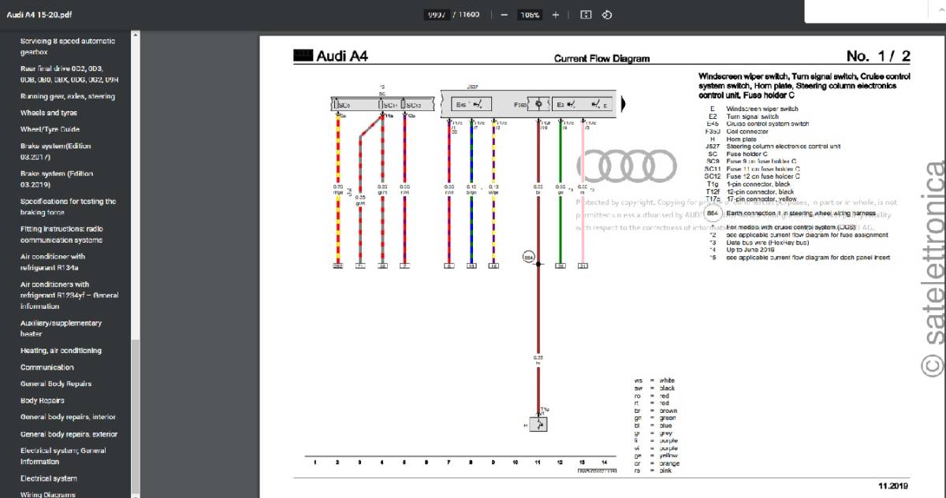Click the 'Up to June 2019' note
Screen dimensions: 946x498
pyautogui.click(x=750, y=250)
